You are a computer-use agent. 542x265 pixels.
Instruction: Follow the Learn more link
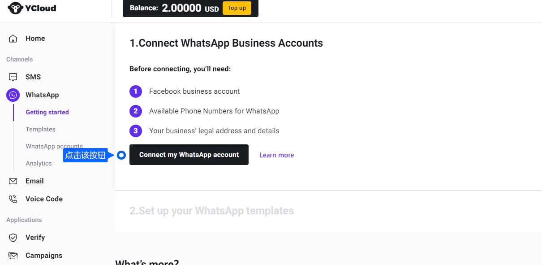pyautogui.click(x=277, y=155)
